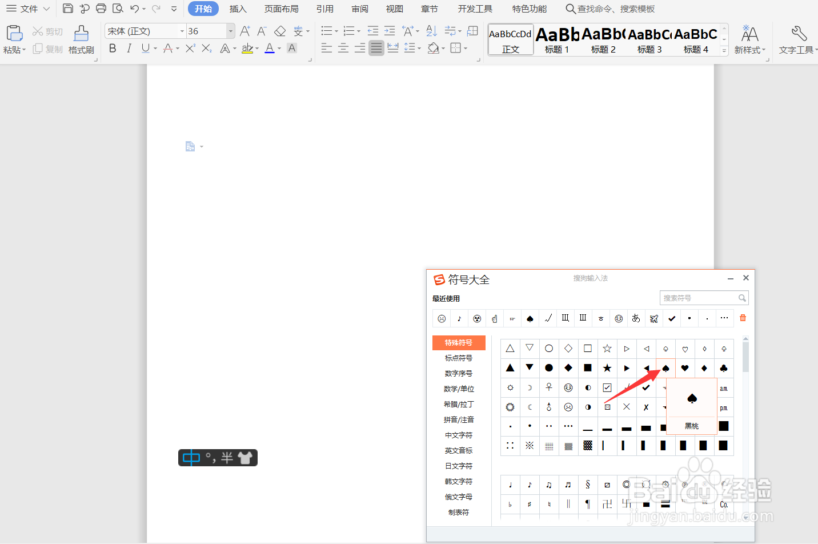This screenshot has height=544, width=818.
Task: Switch to the 页面布局 ribbon tab
Action: [x=282, y=9]
